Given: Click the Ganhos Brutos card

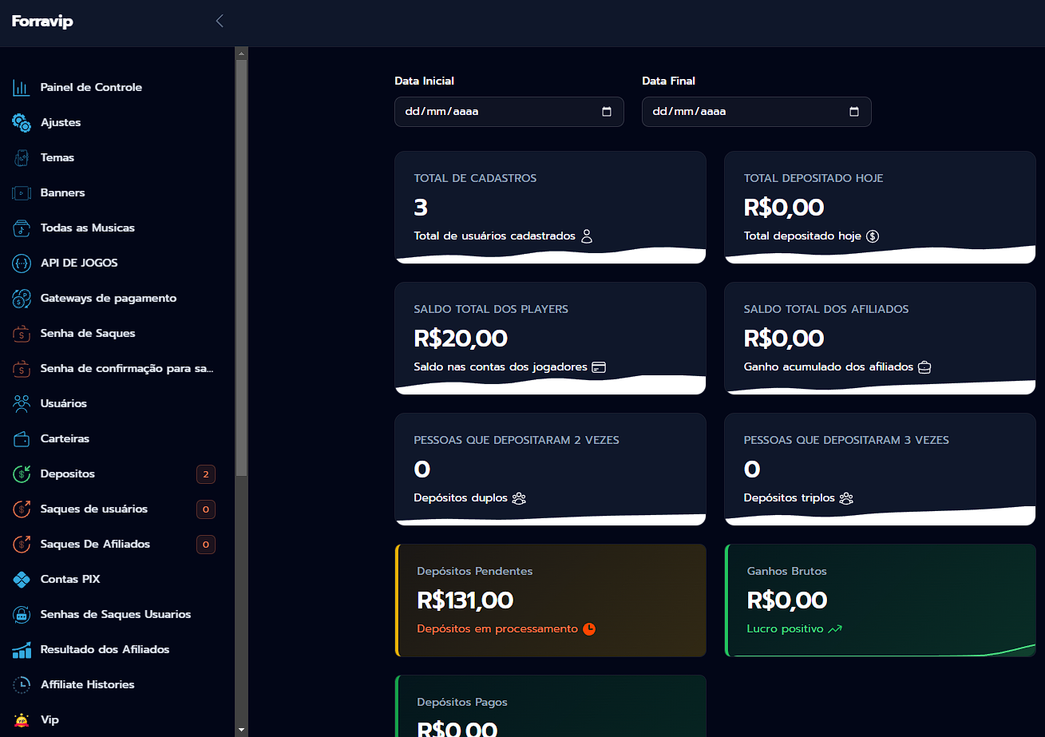Looking at the screenshot, I should 881,600.
